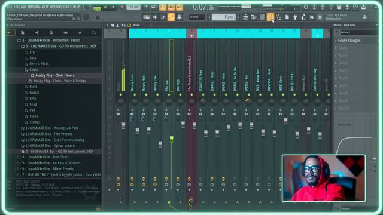This screenshot has height=215, width=383.
Task: Open the channel rack icon
Action: (x=262, y=17)
